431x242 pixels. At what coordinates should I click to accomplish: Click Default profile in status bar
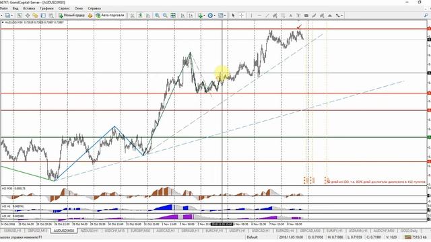(x=252, y=237)
